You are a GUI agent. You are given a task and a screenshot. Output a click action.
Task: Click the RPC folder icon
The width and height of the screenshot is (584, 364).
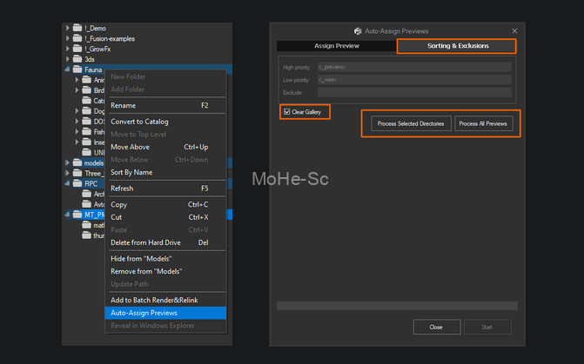coord(77,183)
